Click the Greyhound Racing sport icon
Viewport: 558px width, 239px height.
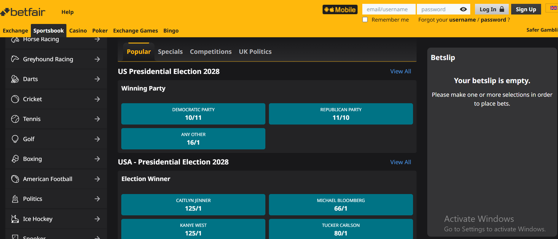click(15, 59)
